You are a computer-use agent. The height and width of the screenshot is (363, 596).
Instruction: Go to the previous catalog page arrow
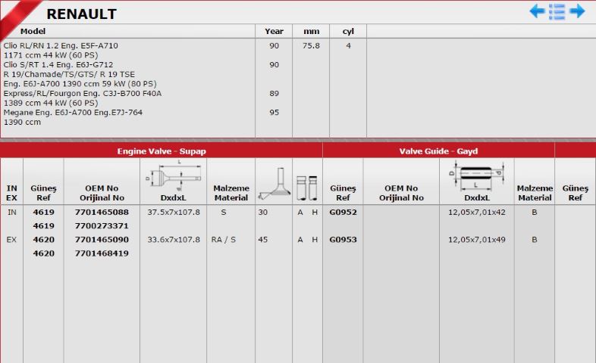(537, 11)
